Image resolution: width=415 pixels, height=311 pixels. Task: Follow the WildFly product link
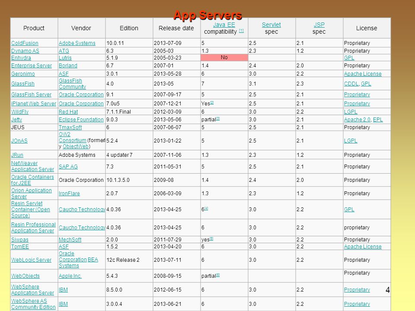pyautogui.click(x=19, y=112)
